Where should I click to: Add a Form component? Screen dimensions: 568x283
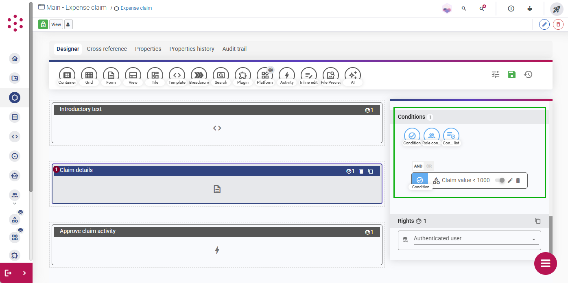click(x=111, y=75)
